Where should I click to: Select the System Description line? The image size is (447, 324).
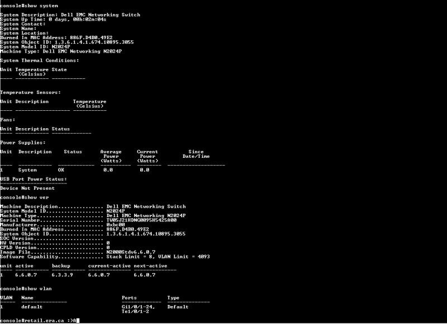[70, 15]
